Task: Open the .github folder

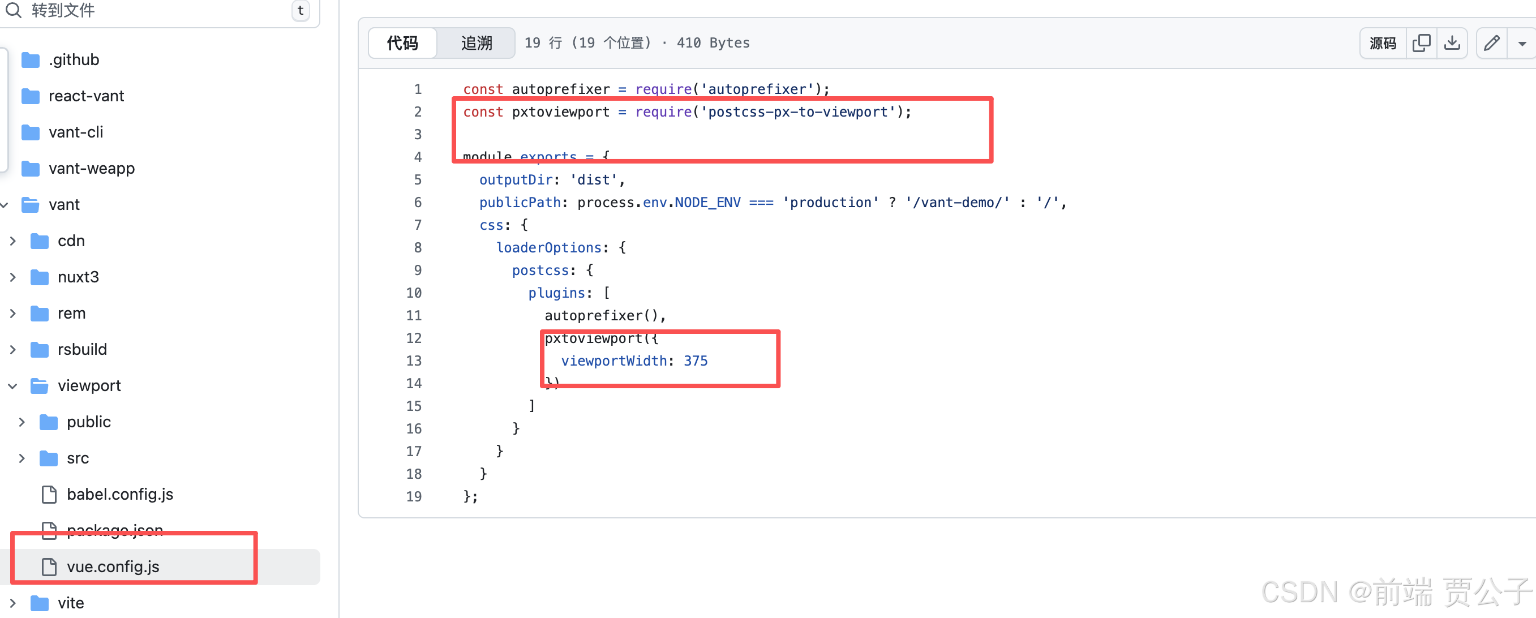Action: 74,59
